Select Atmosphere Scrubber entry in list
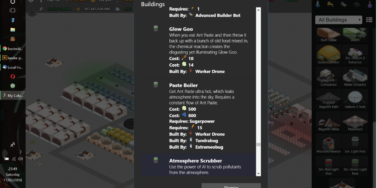The image size is (377, 188). [198, 165]
